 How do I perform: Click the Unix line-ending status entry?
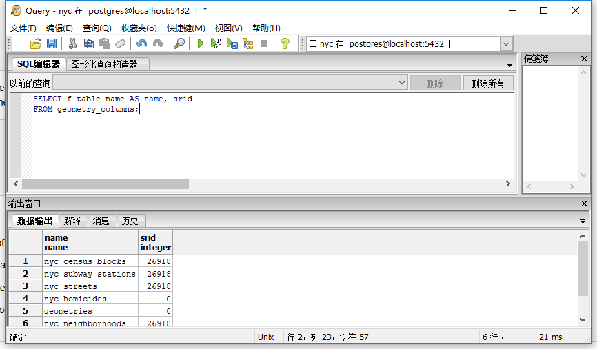[266, 337]
